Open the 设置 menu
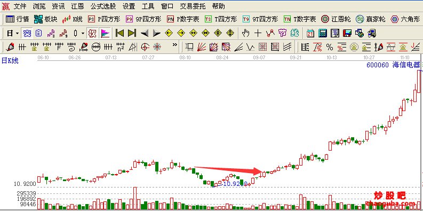Viewport: 423px width, 211px height. tap(129, 6)
